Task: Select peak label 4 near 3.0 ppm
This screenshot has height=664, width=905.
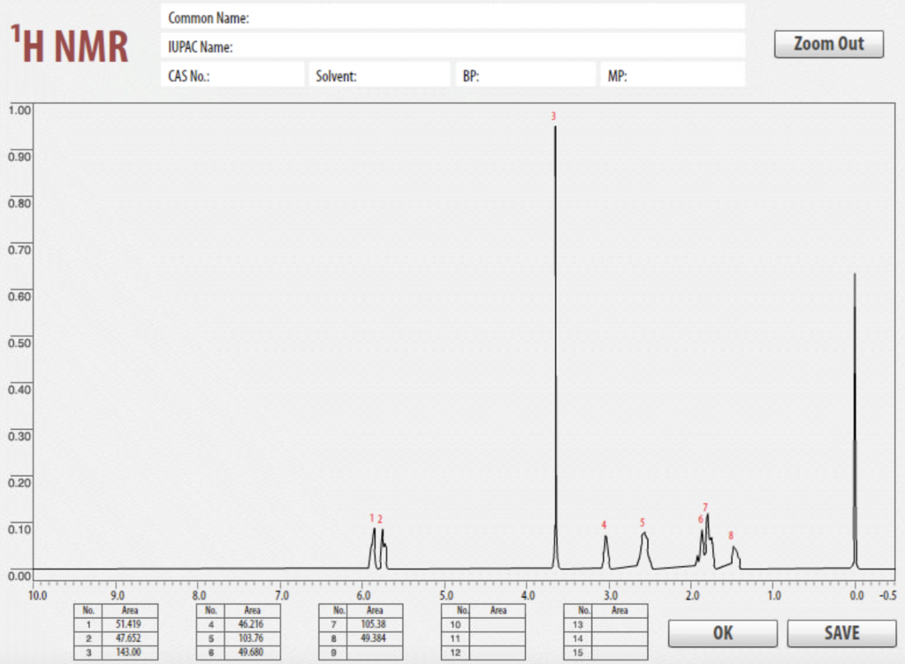Action: pyautogui.click(x=604, y=524)
